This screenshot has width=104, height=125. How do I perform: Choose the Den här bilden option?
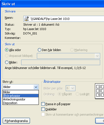pyautogui.click(x=39, y=50)
